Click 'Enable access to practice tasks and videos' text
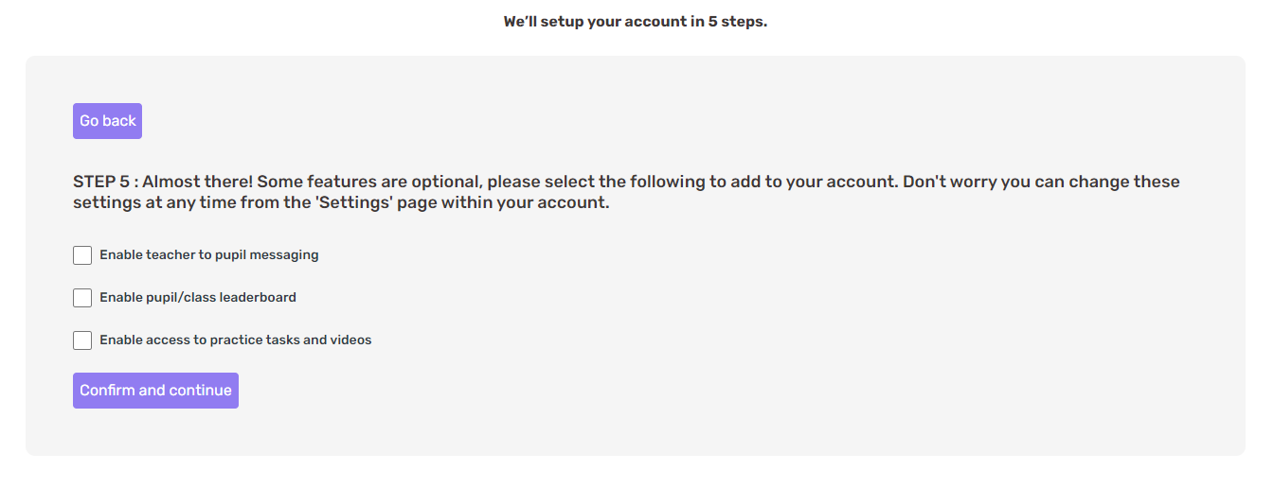Image resolution: width=1274 pixels, height=488 pixels. [x=236, y=340]
